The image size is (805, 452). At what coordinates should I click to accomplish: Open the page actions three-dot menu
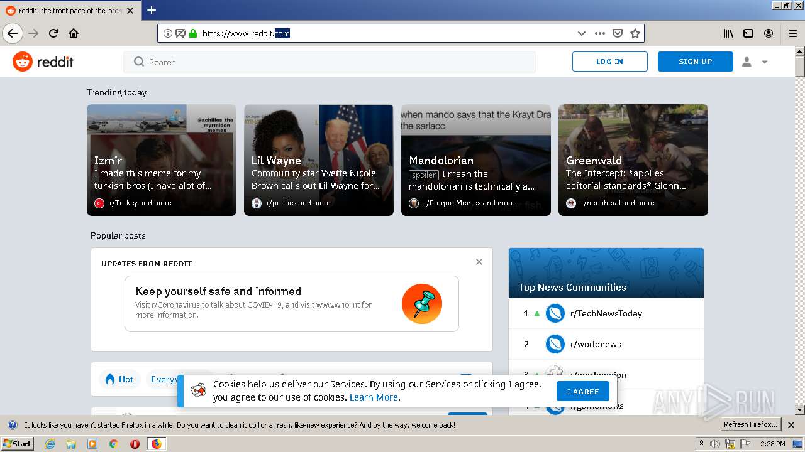pyautogui.click(x=600, y=33)
